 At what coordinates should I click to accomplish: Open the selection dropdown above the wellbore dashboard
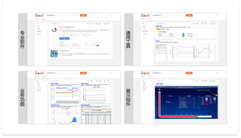tap(165, 85)
